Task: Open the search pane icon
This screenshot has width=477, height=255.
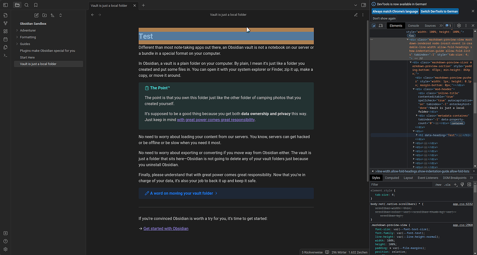Action: 27,5
